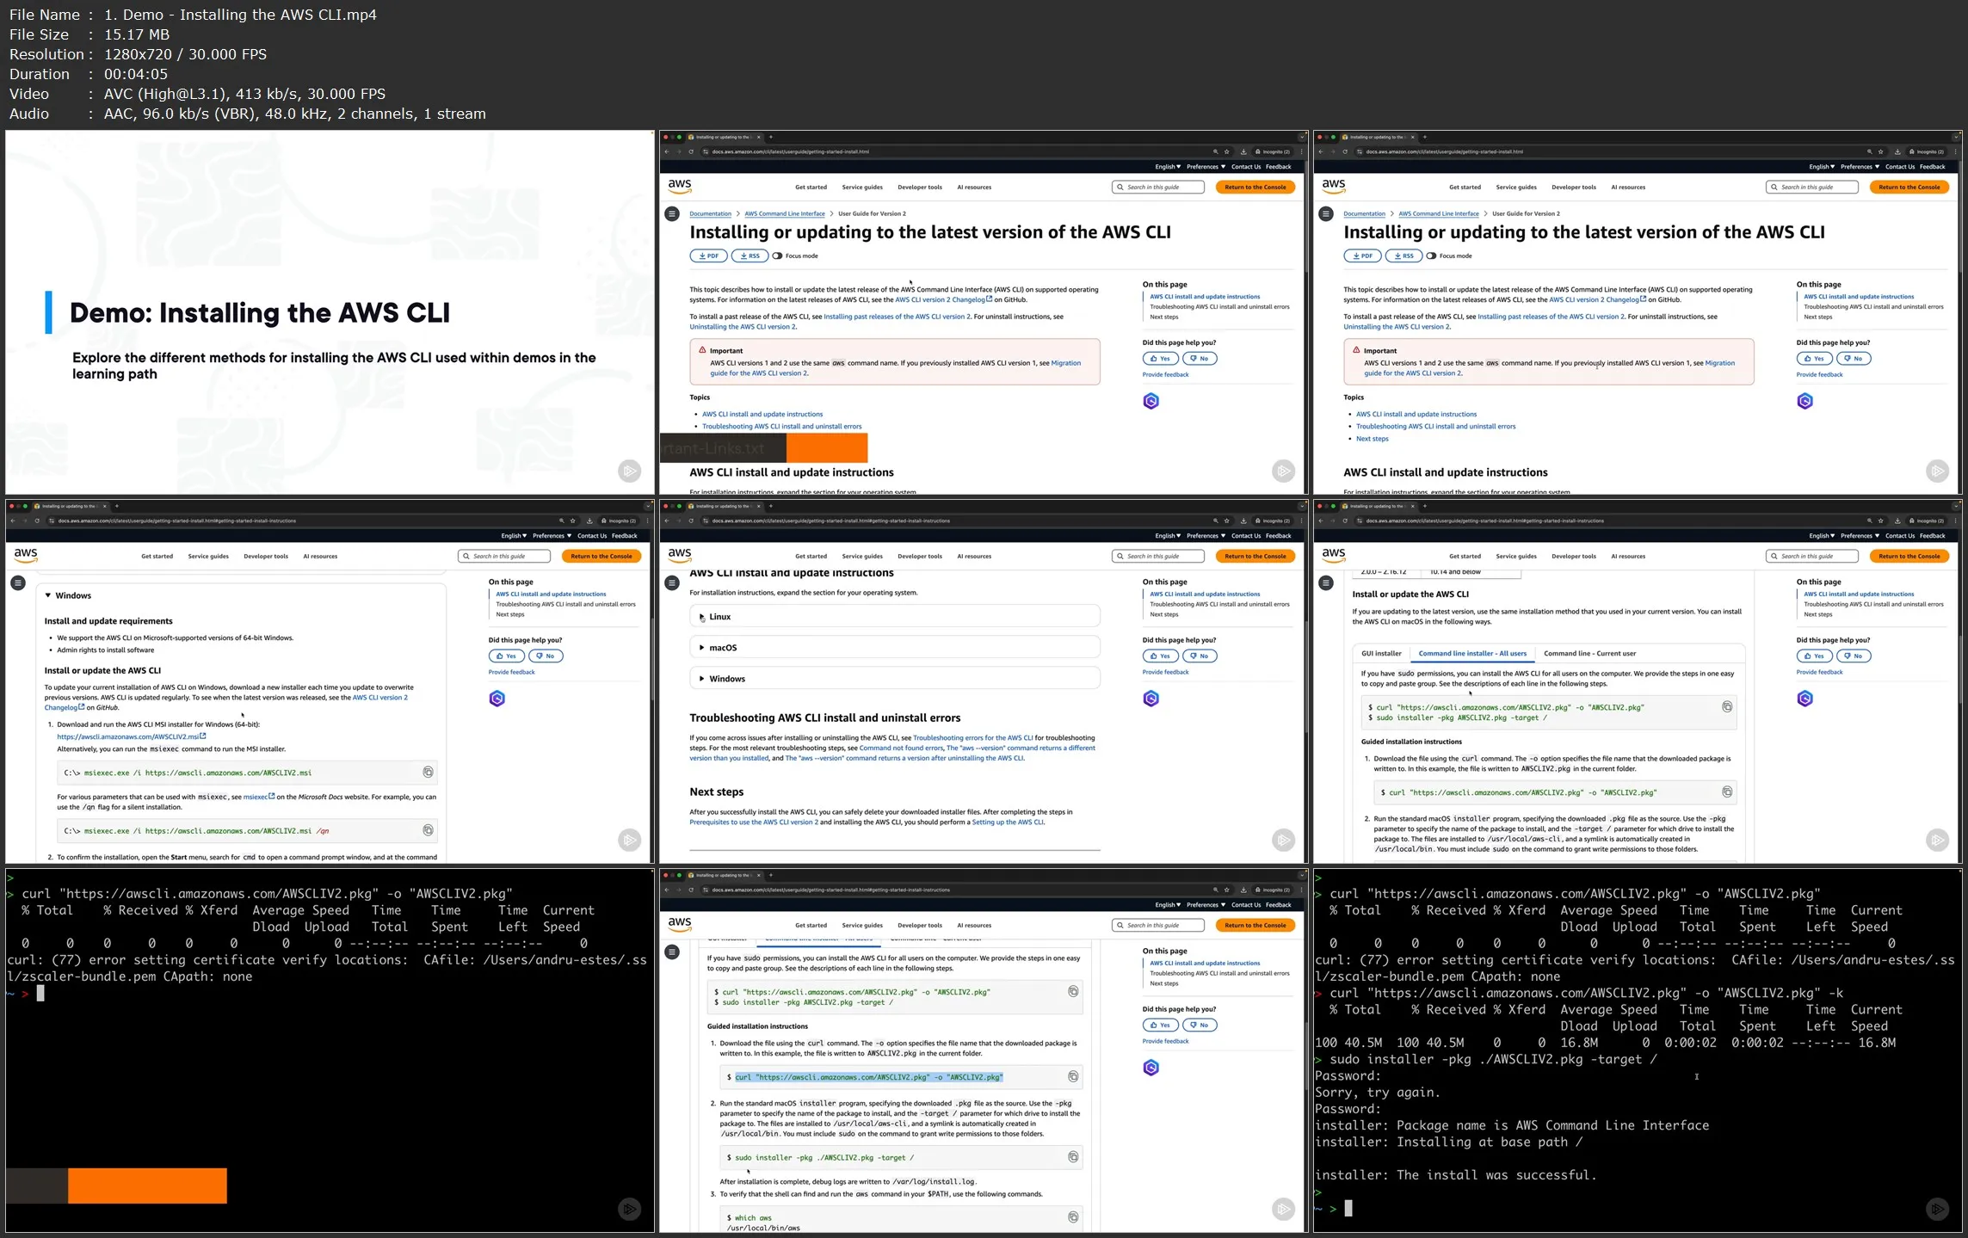The image size is (1968, 1238).
Task: Copy the blue-highlighted curl command
Action: tap(1073, 1076)
